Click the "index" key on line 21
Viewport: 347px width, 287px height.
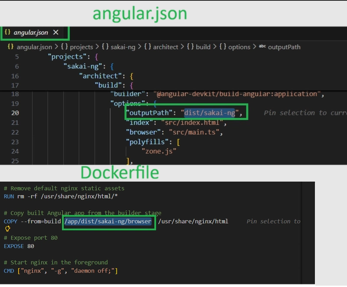[x=139, y=123]
